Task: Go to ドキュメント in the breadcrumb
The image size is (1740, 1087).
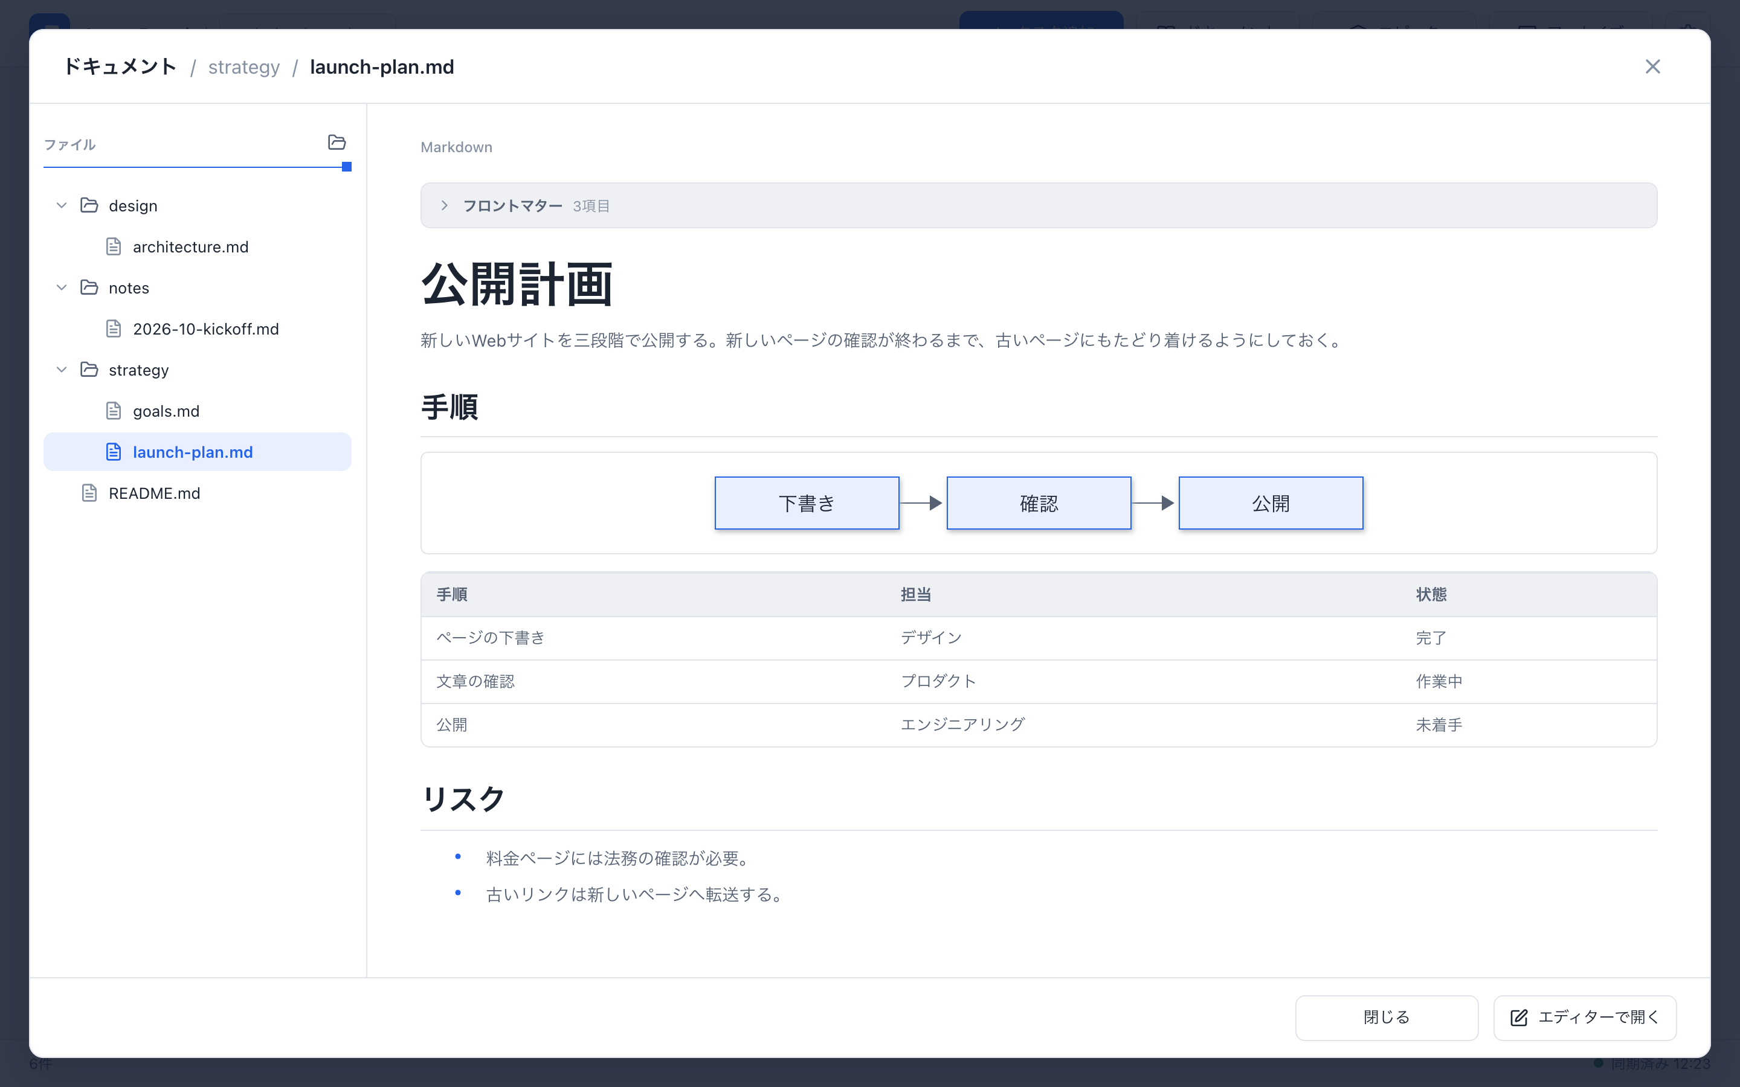Action: coord(120,67)
